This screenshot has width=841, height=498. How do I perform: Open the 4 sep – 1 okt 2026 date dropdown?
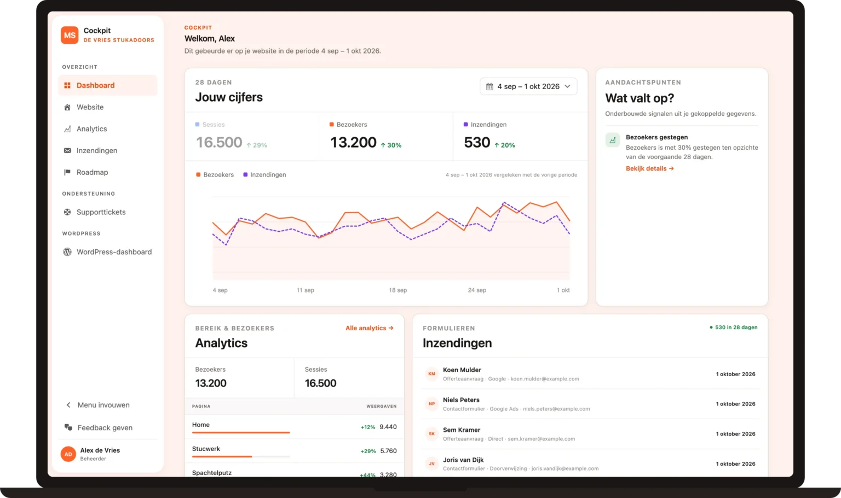(528, 86)
